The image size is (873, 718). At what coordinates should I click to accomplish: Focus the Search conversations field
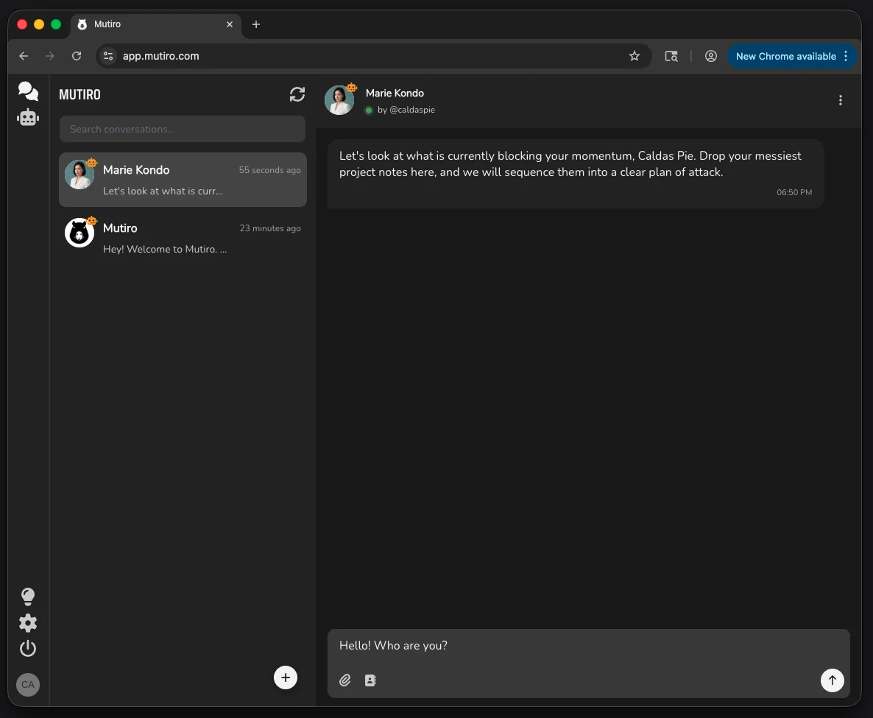pyautogui.click(x=182, y=129)
